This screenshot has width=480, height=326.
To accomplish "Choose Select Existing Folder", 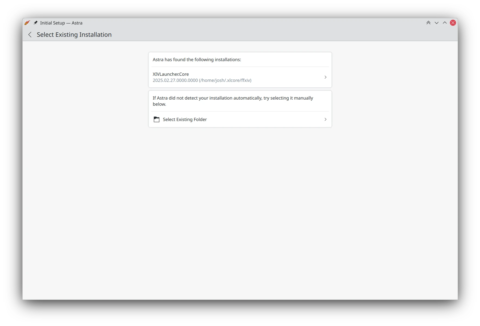I will tap(240, 119).
